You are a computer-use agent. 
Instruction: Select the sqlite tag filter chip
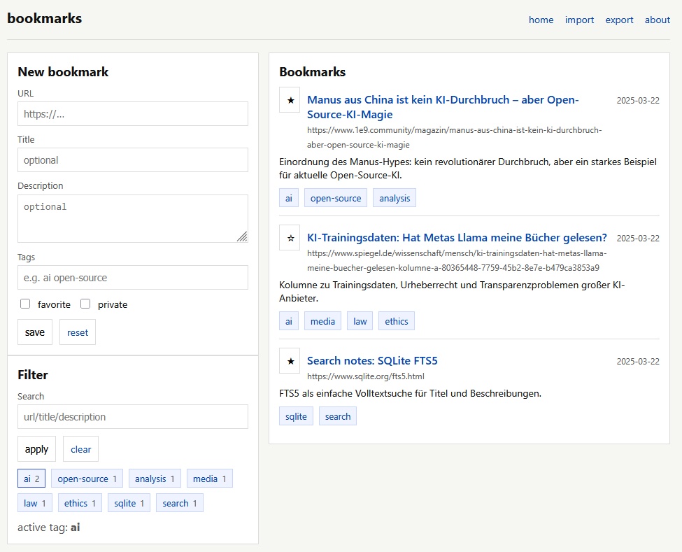[129, 503]
